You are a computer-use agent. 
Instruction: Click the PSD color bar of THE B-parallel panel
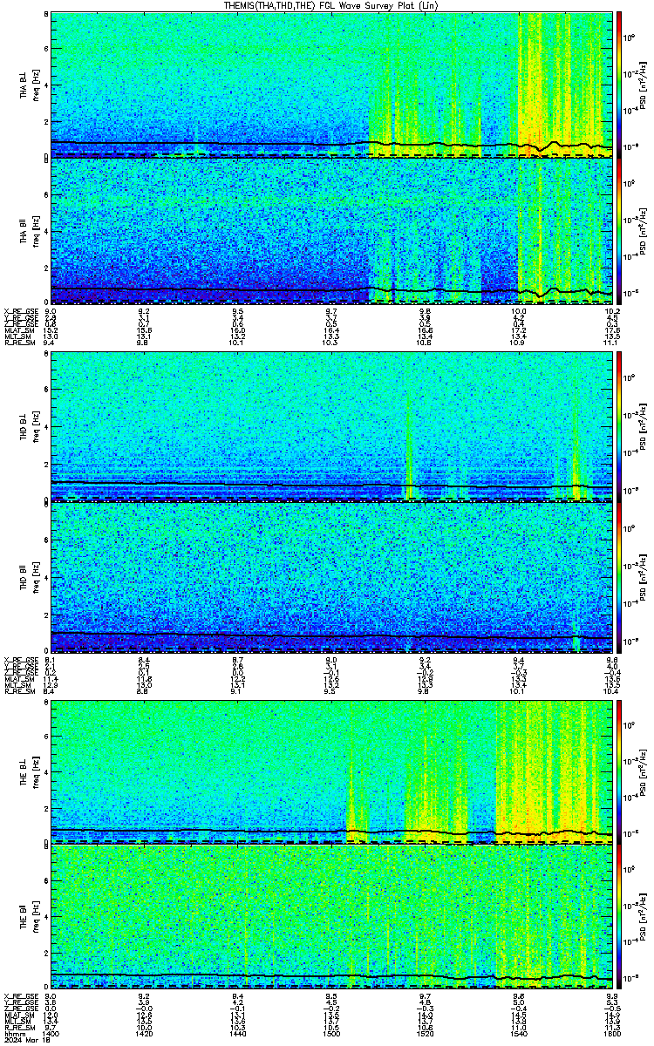point(618,916)
